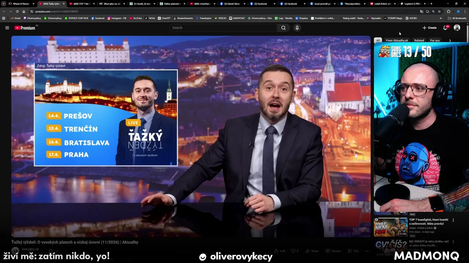Open POPOUT CHAT KICK bookmark
The width and height of the screenshot is (469, 263).
[x=76, y=18]
